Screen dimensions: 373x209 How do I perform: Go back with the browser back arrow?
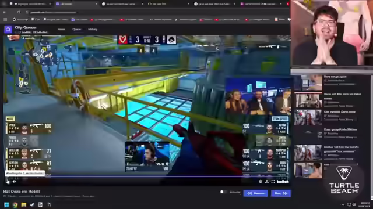(5, 12)
